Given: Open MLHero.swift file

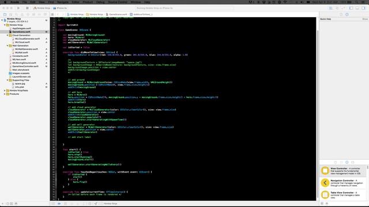Looking at the screenshot, I should pos(19,59).
